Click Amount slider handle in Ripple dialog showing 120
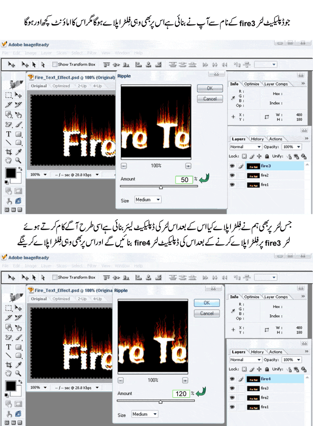The width and height of the screenshot is (313, 426). 161,401
